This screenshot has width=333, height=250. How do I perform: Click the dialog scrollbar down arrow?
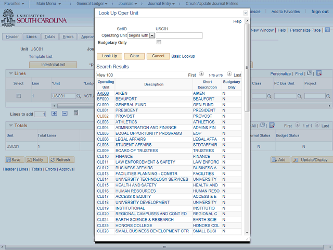pyautogui.click(x=247, y=233)
